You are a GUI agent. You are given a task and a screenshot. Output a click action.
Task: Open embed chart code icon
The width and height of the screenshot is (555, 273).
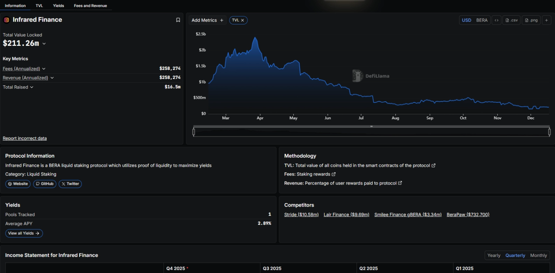coord(496,20)
